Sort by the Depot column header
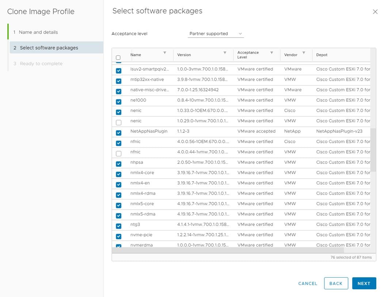This screenshot has width=384, height=297. click(322, 55)
